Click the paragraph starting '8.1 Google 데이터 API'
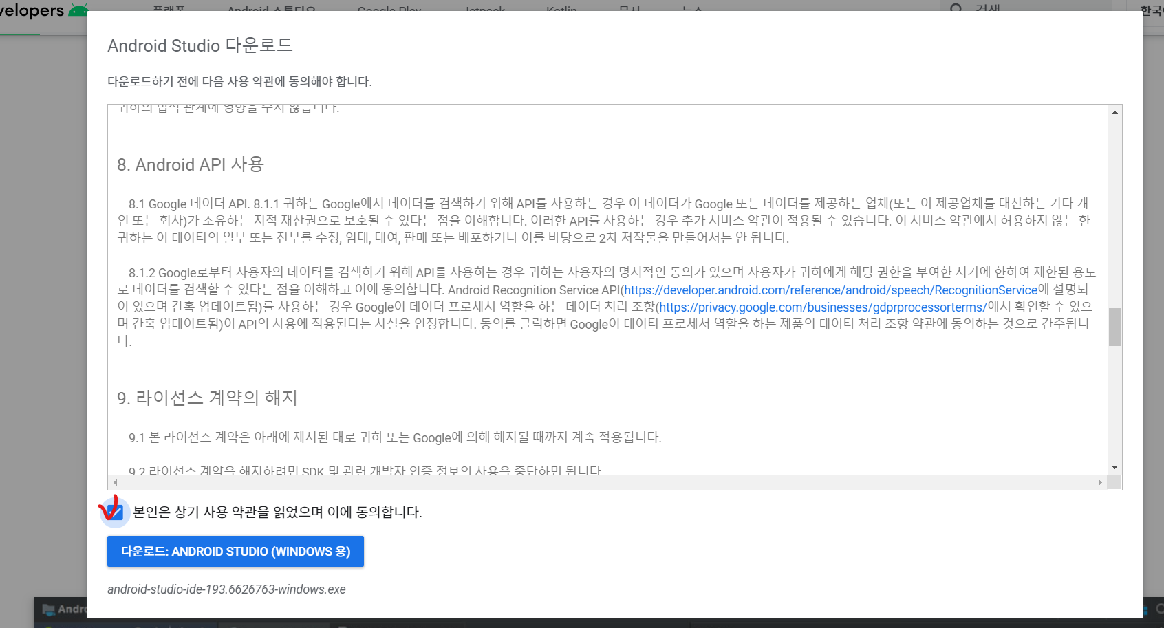 (604, 221)
